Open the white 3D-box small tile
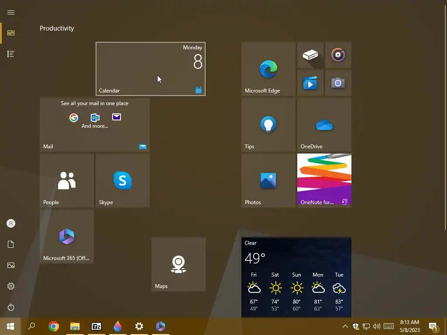 tap(310, 55)
